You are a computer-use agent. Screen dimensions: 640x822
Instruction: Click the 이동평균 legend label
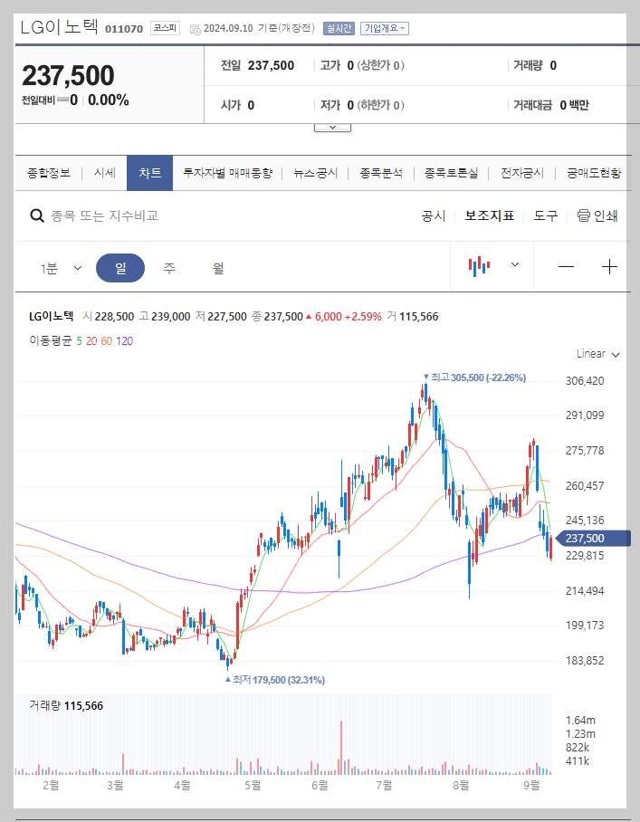pos(50,340)
